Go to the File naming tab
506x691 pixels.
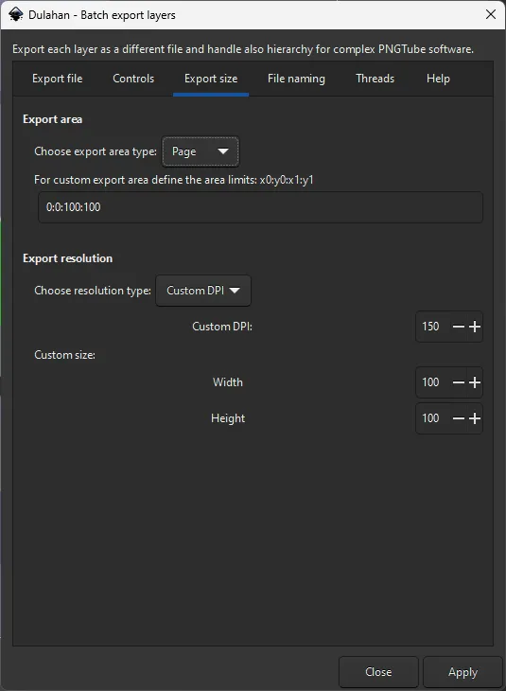[296, 79]
